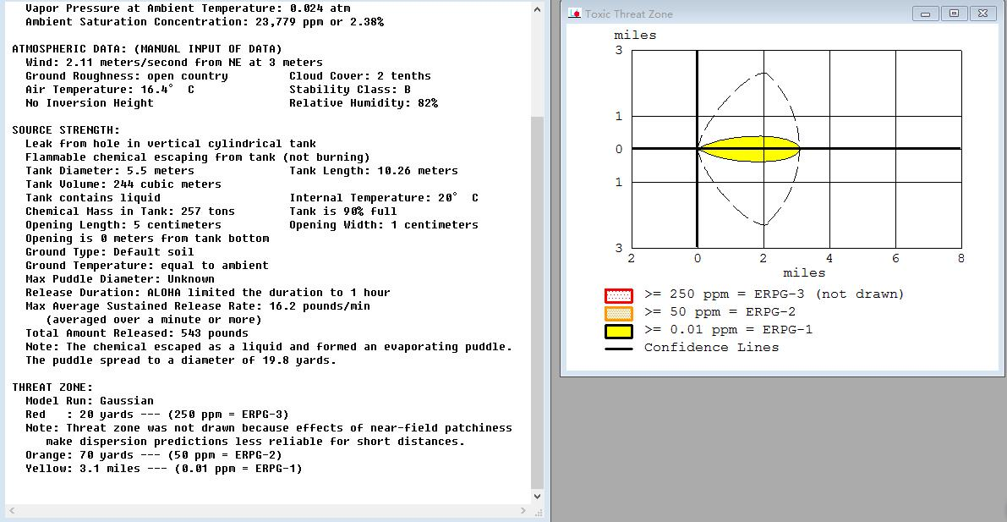Click 'Cloud Cover: 2 tenths' text
1007x522 pixels.
pyautogui.click(x=360, y=76)
